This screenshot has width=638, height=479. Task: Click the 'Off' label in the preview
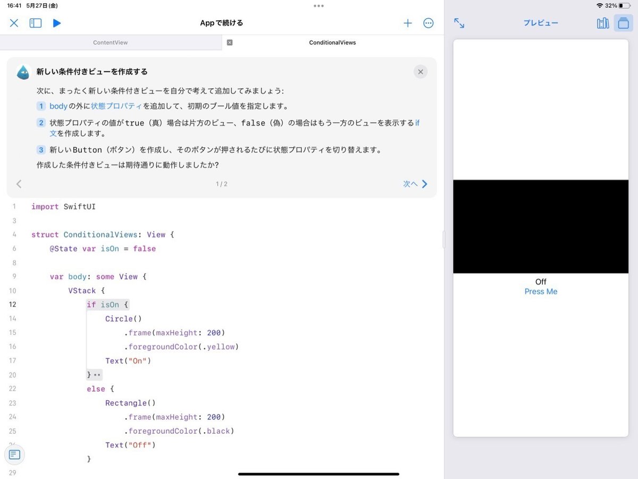(541, 282)
